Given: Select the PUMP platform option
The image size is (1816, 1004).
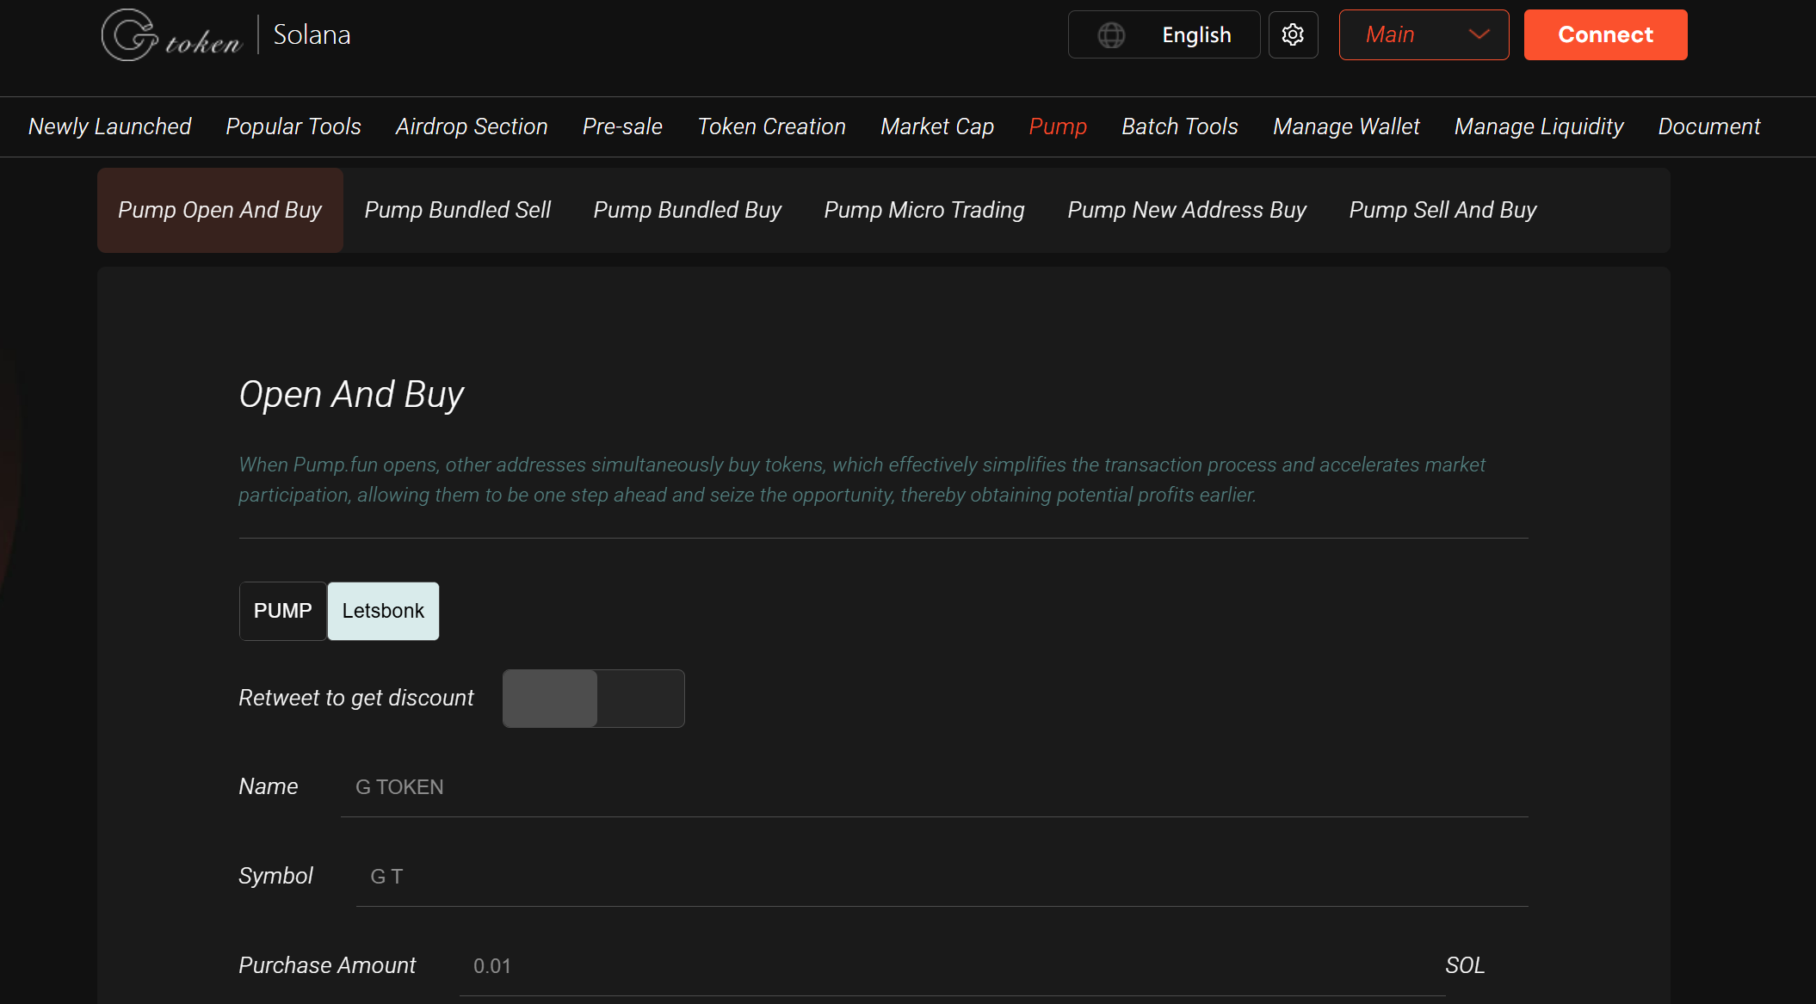Looking at the screenshot, I should click(282, 611).
